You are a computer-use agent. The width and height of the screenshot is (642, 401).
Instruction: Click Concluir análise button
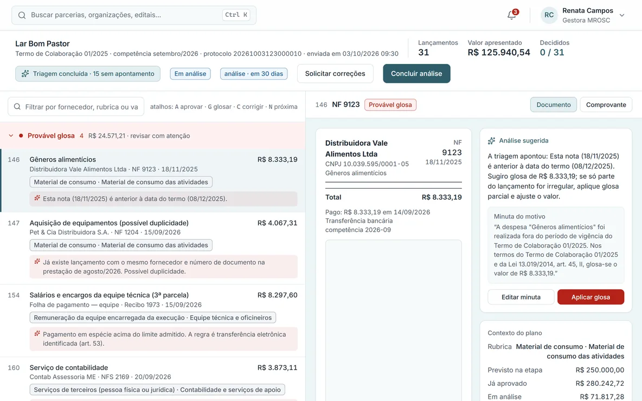tap(416, 74)
